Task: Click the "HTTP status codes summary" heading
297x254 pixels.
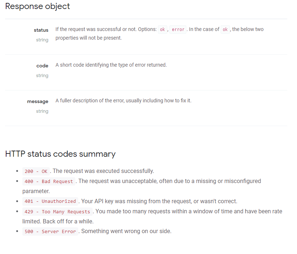Action: click(60, 154)
